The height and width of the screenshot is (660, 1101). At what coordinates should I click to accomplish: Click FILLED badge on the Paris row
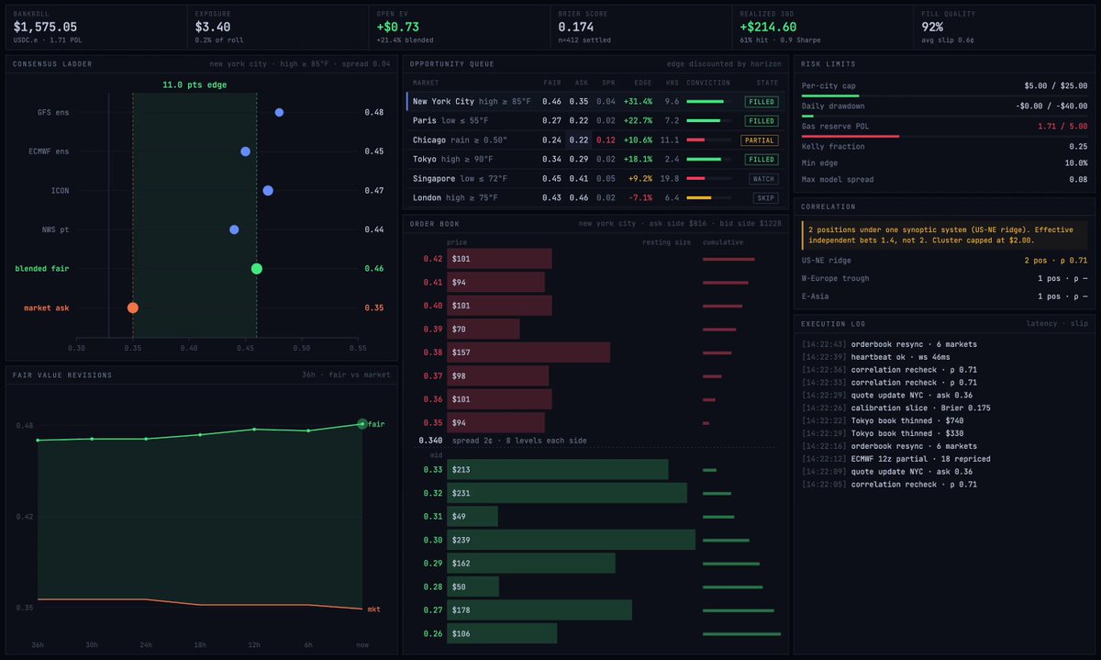pos(762,121)
